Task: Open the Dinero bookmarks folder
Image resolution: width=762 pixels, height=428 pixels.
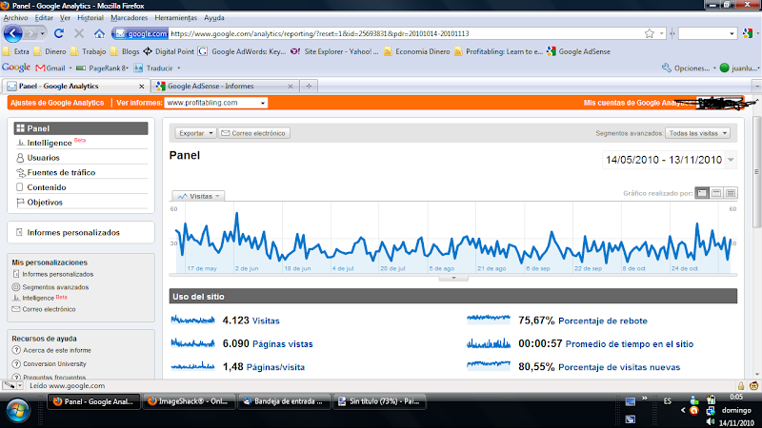Action: [x=50, y=51]
